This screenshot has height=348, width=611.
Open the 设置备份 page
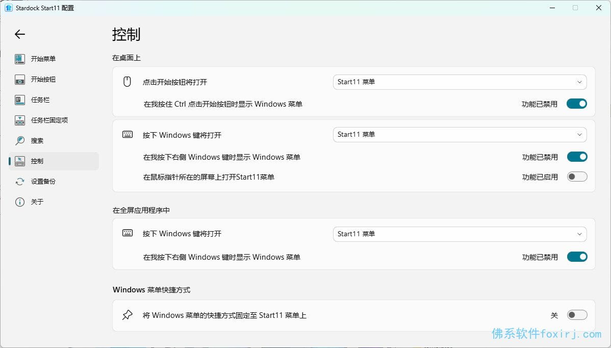(54, 182)
